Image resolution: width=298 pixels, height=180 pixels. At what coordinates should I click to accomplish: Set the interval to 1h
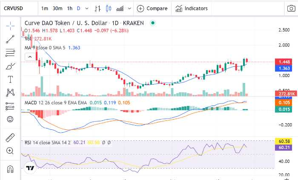click(x=70, y=9)
